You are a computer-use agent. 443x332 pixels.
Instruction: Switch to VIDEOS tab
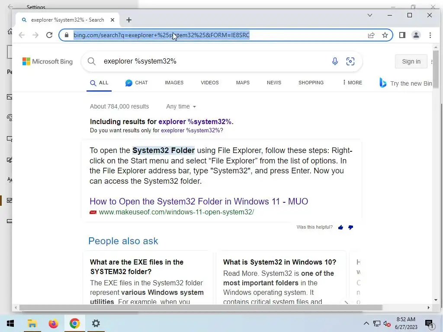[x=210, y=83]
